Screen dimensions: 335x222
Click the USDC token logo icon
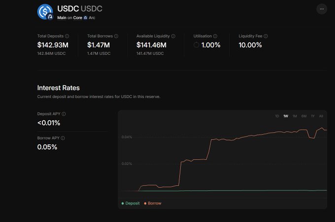point(45,12)
